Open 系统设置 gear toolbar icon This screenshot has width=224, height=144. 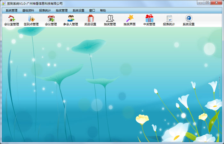(188, 19)
